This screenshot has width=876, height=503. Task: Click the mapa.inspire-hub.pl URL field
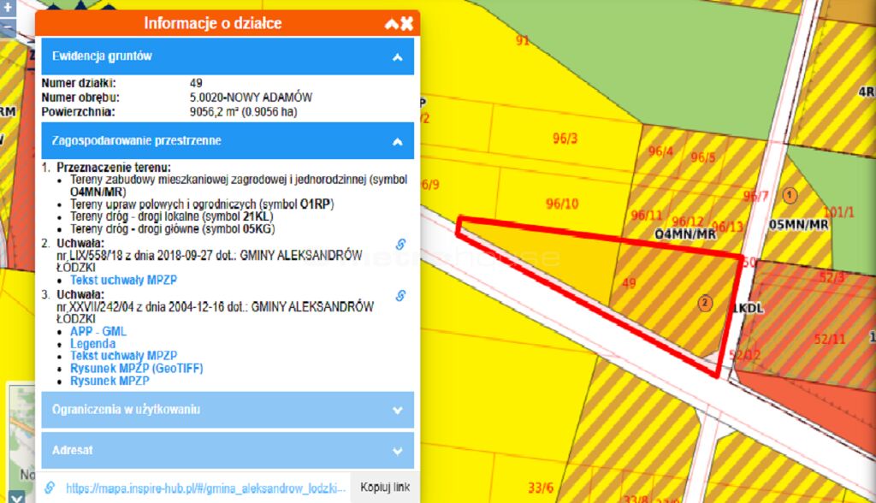tap(205, 488)
